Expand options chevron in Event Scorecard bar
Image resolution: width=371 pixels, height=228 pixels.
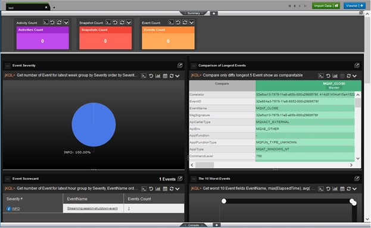[177, 189]
